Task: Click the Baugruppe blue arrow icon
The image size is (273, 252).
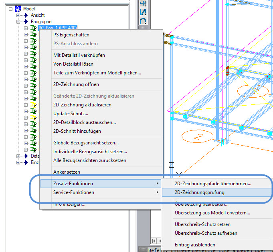Action: (x=26, y=22)
